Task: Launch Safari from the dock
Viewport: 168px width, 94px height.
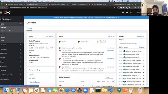Action: point(67,90)
